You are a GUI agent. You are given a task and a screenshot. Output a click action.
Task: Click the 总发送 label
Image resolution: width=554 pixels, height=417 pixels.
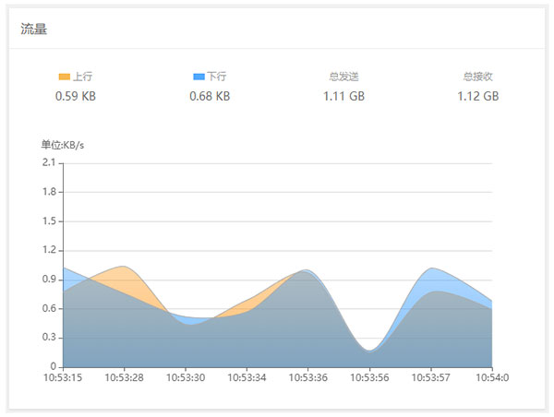click(x=343, y=77)
